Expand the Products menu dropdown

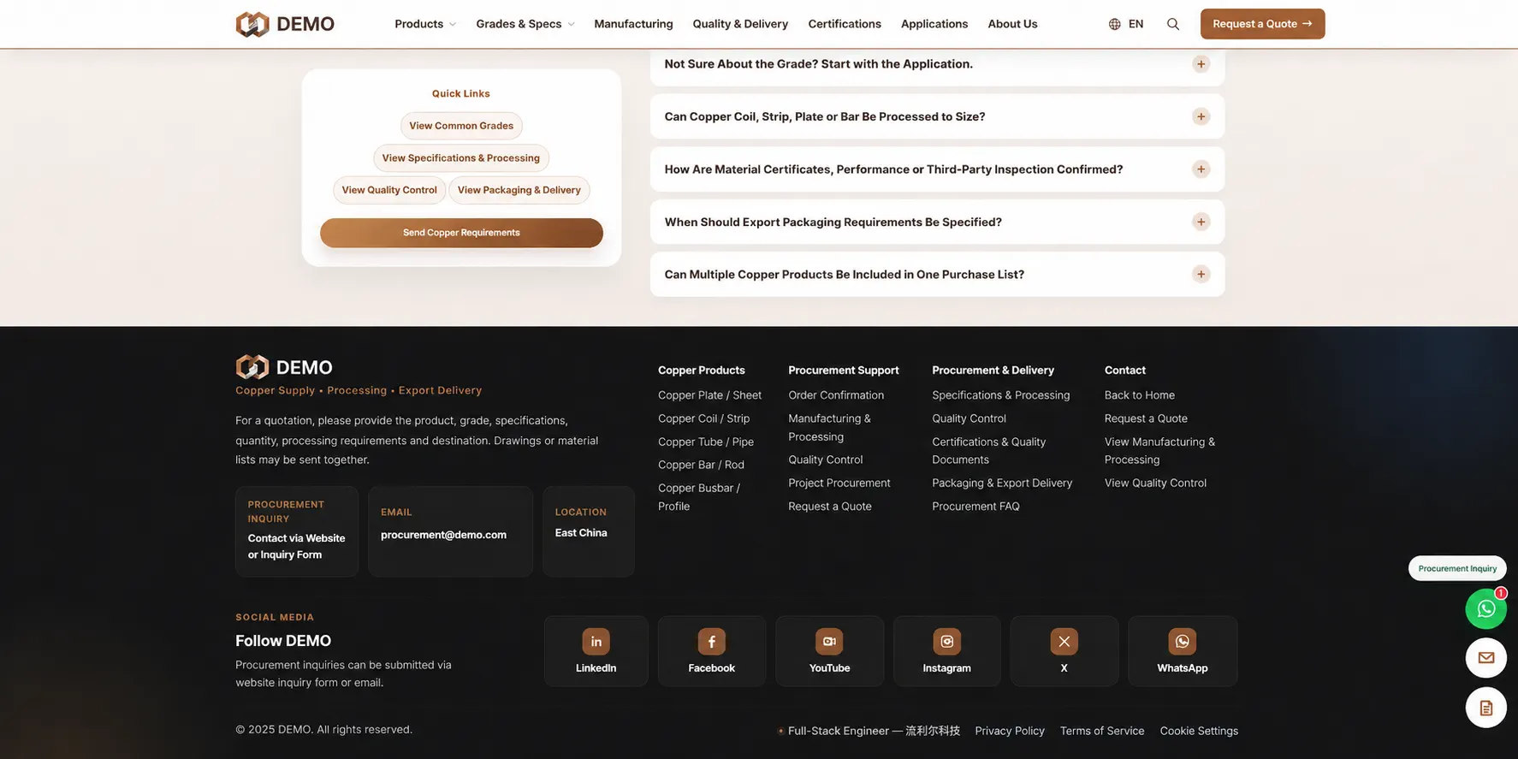(x=425, y=24)
